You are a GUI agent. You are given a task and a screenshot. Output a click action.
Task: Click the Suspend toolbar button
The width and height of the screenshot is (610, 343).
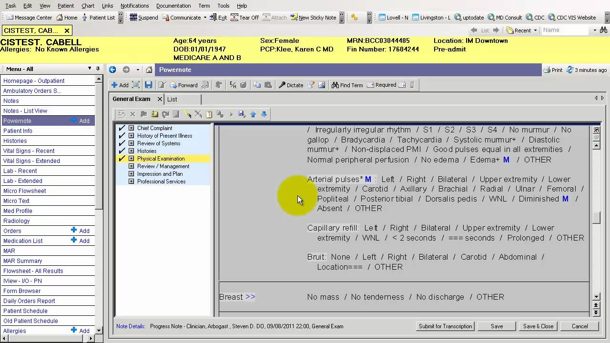click(144, 18)
